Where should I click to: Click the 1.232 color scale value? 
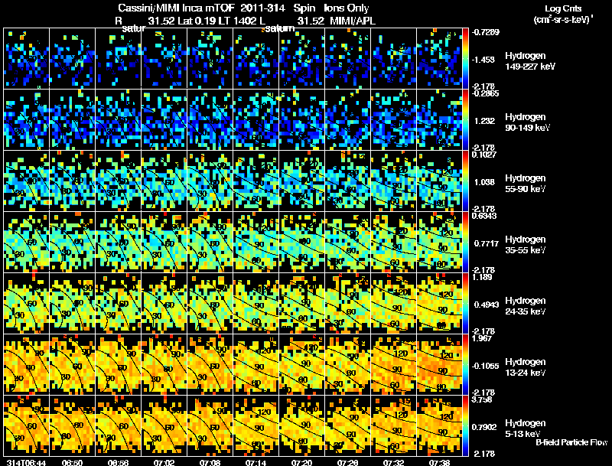click(484, 121)
